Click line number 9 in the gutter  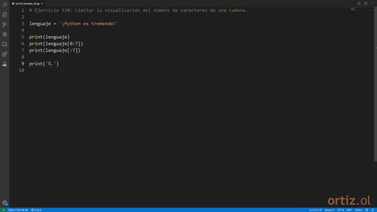click(x=22, y=64)
